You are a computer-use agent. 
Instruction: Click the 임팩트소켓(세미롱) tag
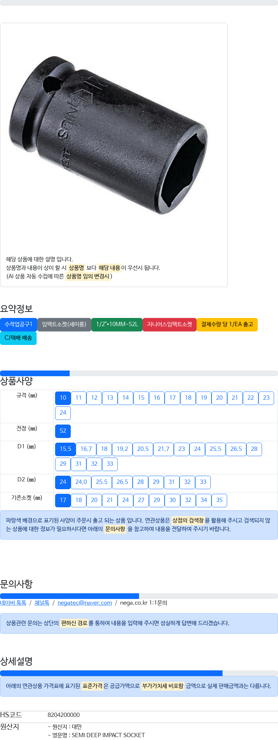(64, 324)
